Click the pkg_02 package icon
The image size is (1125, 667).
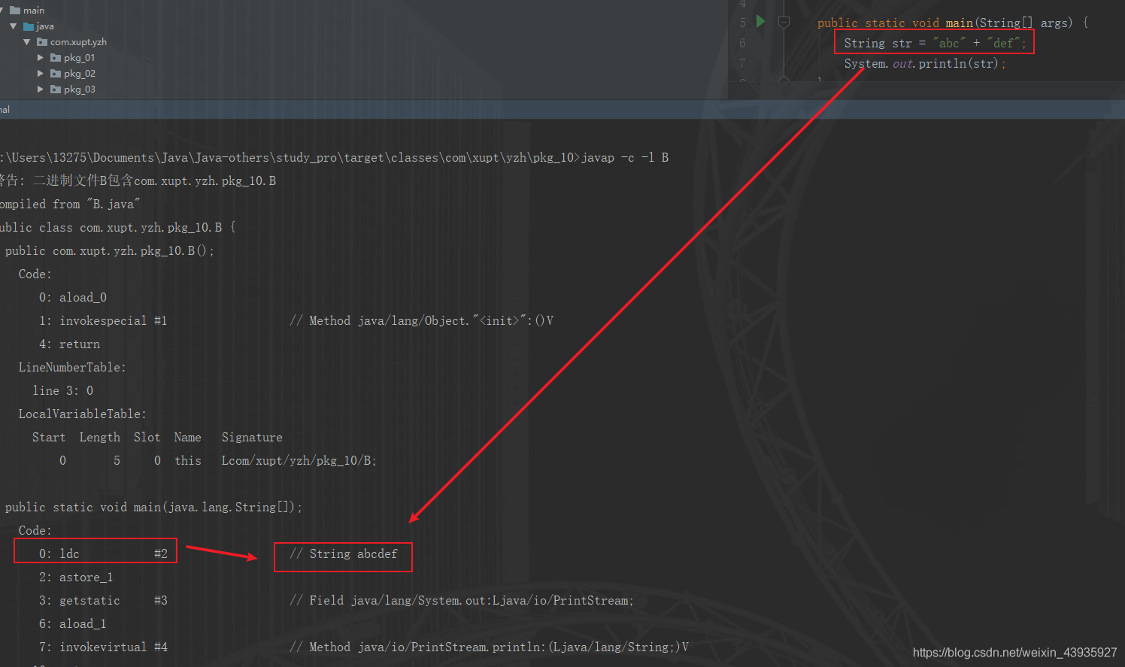point(56,74)
